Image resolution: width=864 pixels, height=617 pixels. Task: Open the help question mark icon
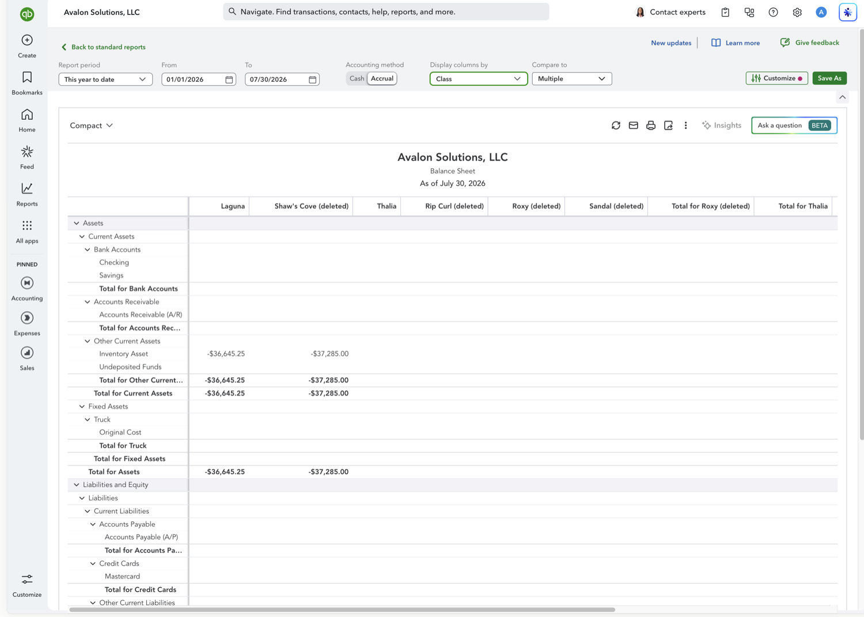[773, 12]
